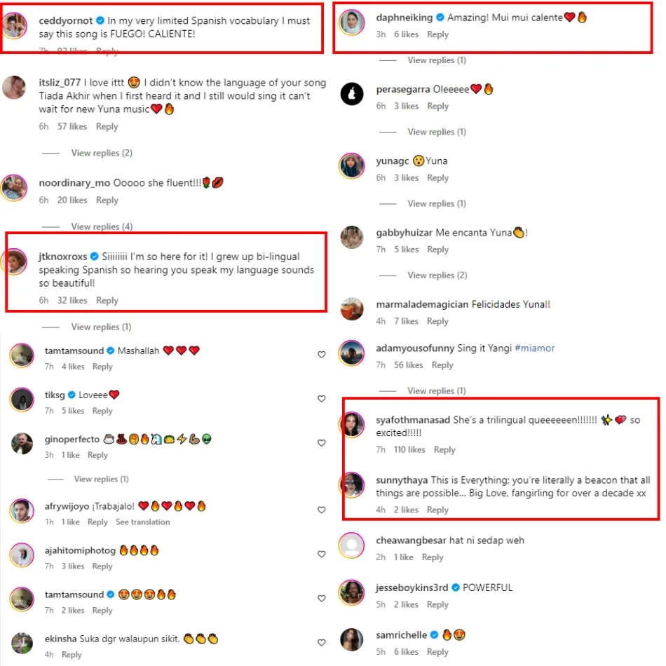This screenshot has width=666, height=666.
Task: Open cheawangbesar's default avatar icon
Action: (x=352, y=545)
